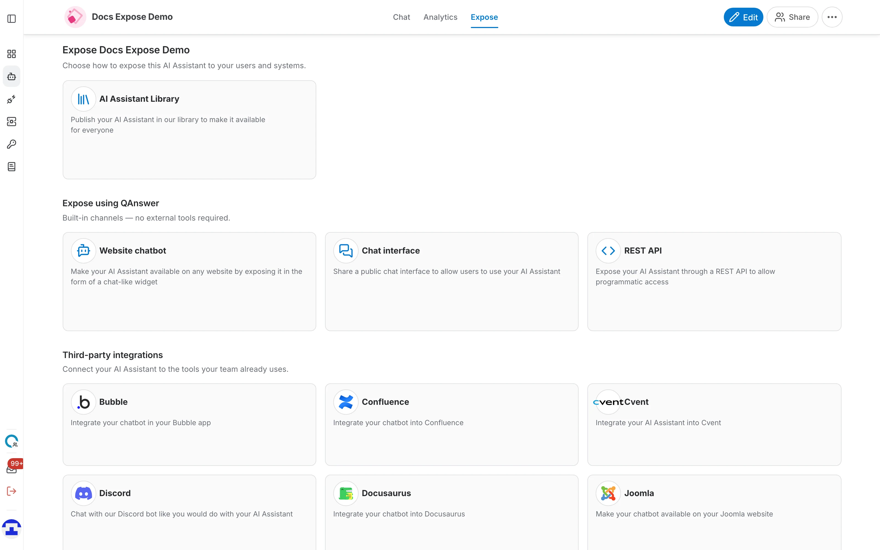Click the AI Assistant Library books icon

click(x=83, y=99)
